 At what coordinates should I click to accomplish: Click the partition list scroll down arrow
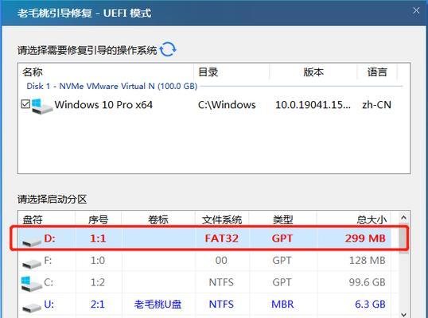(x=403, y=314)
